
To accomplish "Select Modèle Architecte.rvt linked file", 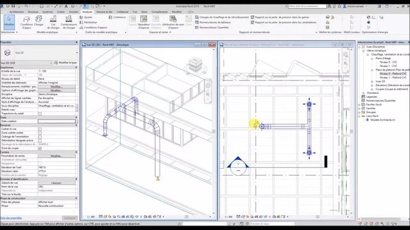I will tap(383, 120).
